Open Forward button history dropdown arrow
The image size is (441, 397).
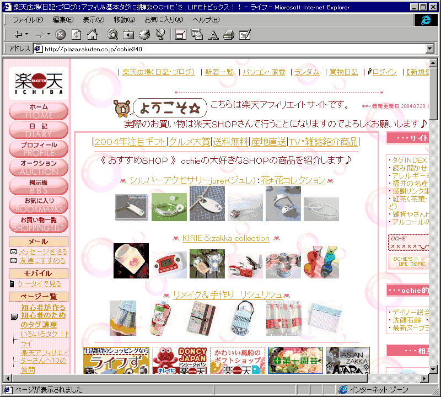pyautogui.click(x=49, y=34)
